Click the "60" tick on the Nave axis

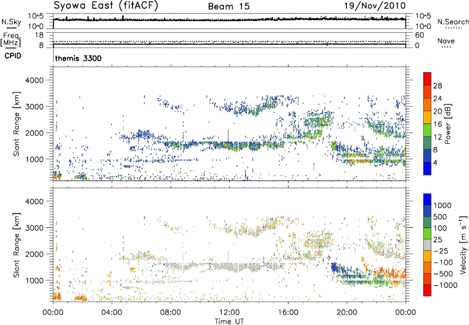point(419,35)
